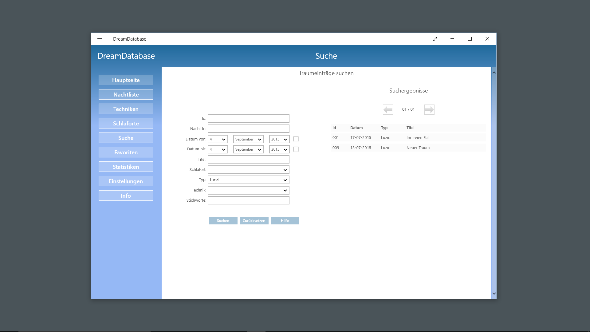Click scrollbar down arrow

point(494,294)
